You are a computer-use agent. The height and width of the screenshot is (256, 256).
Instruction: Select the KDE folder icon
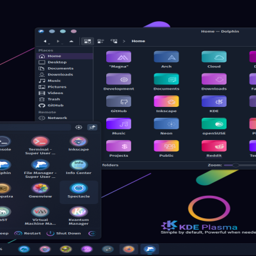click(214, 101)
